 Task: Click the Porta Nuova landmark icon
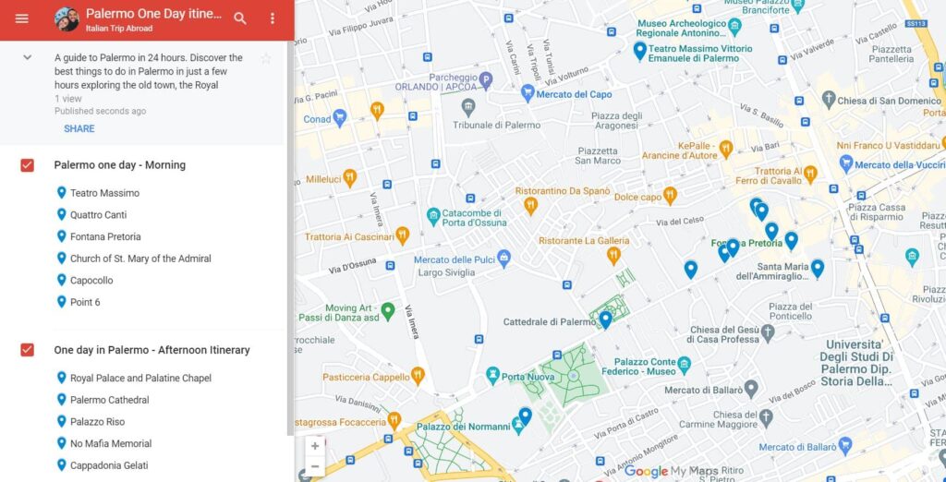click(x=493, y=375)
